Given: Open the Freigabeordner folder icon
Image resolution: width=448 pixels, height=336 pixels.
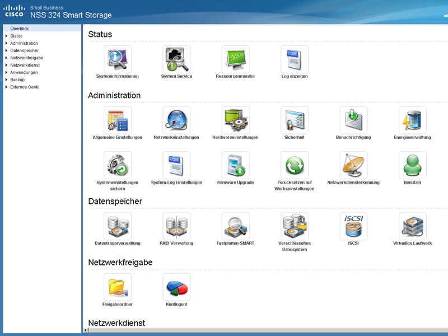Looking at the screenshot, I should [118, 287].
